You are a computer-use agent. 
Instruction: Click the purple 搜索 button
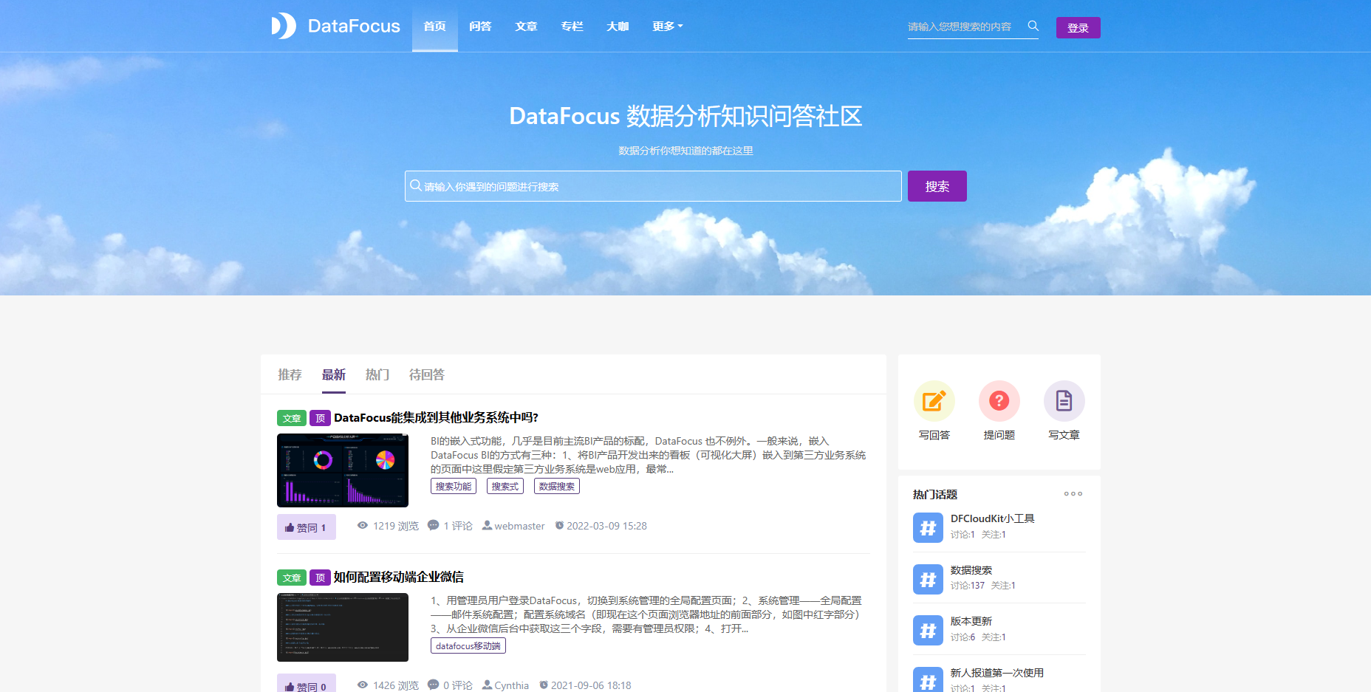[937, 186]
